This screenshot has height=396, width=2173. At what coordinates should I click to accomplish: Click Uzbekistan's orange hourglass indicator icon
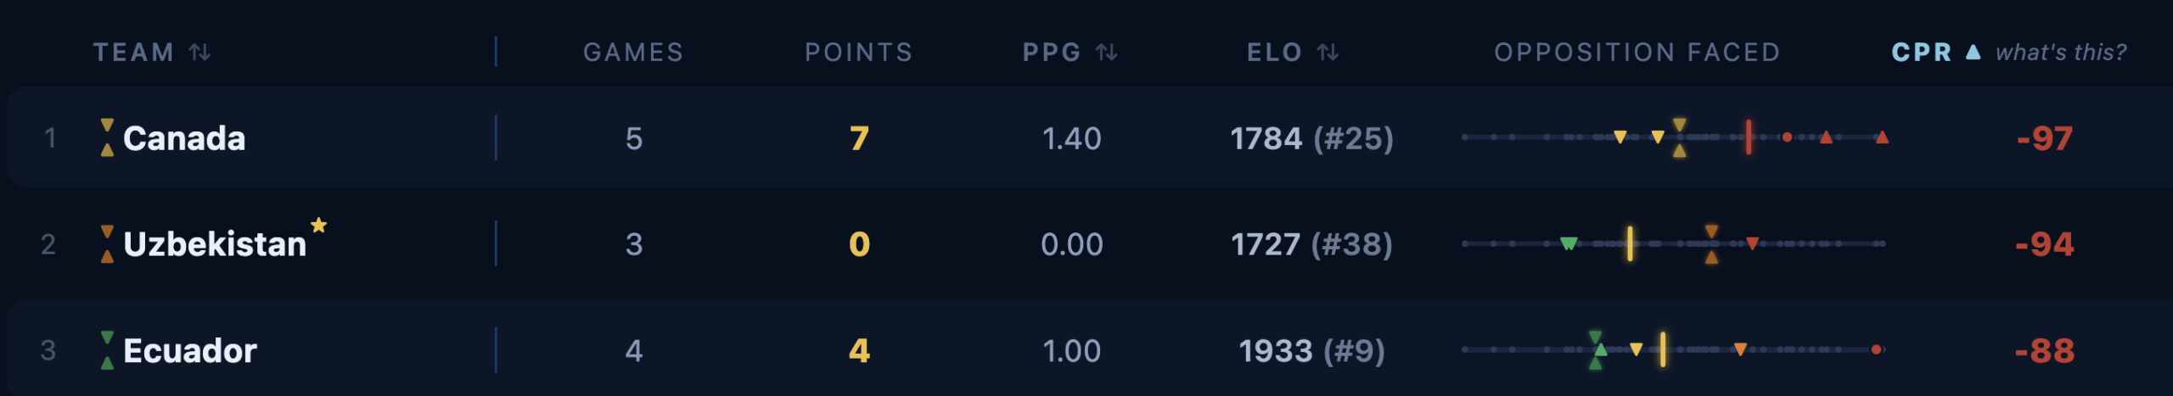click(x=107, y=244)
